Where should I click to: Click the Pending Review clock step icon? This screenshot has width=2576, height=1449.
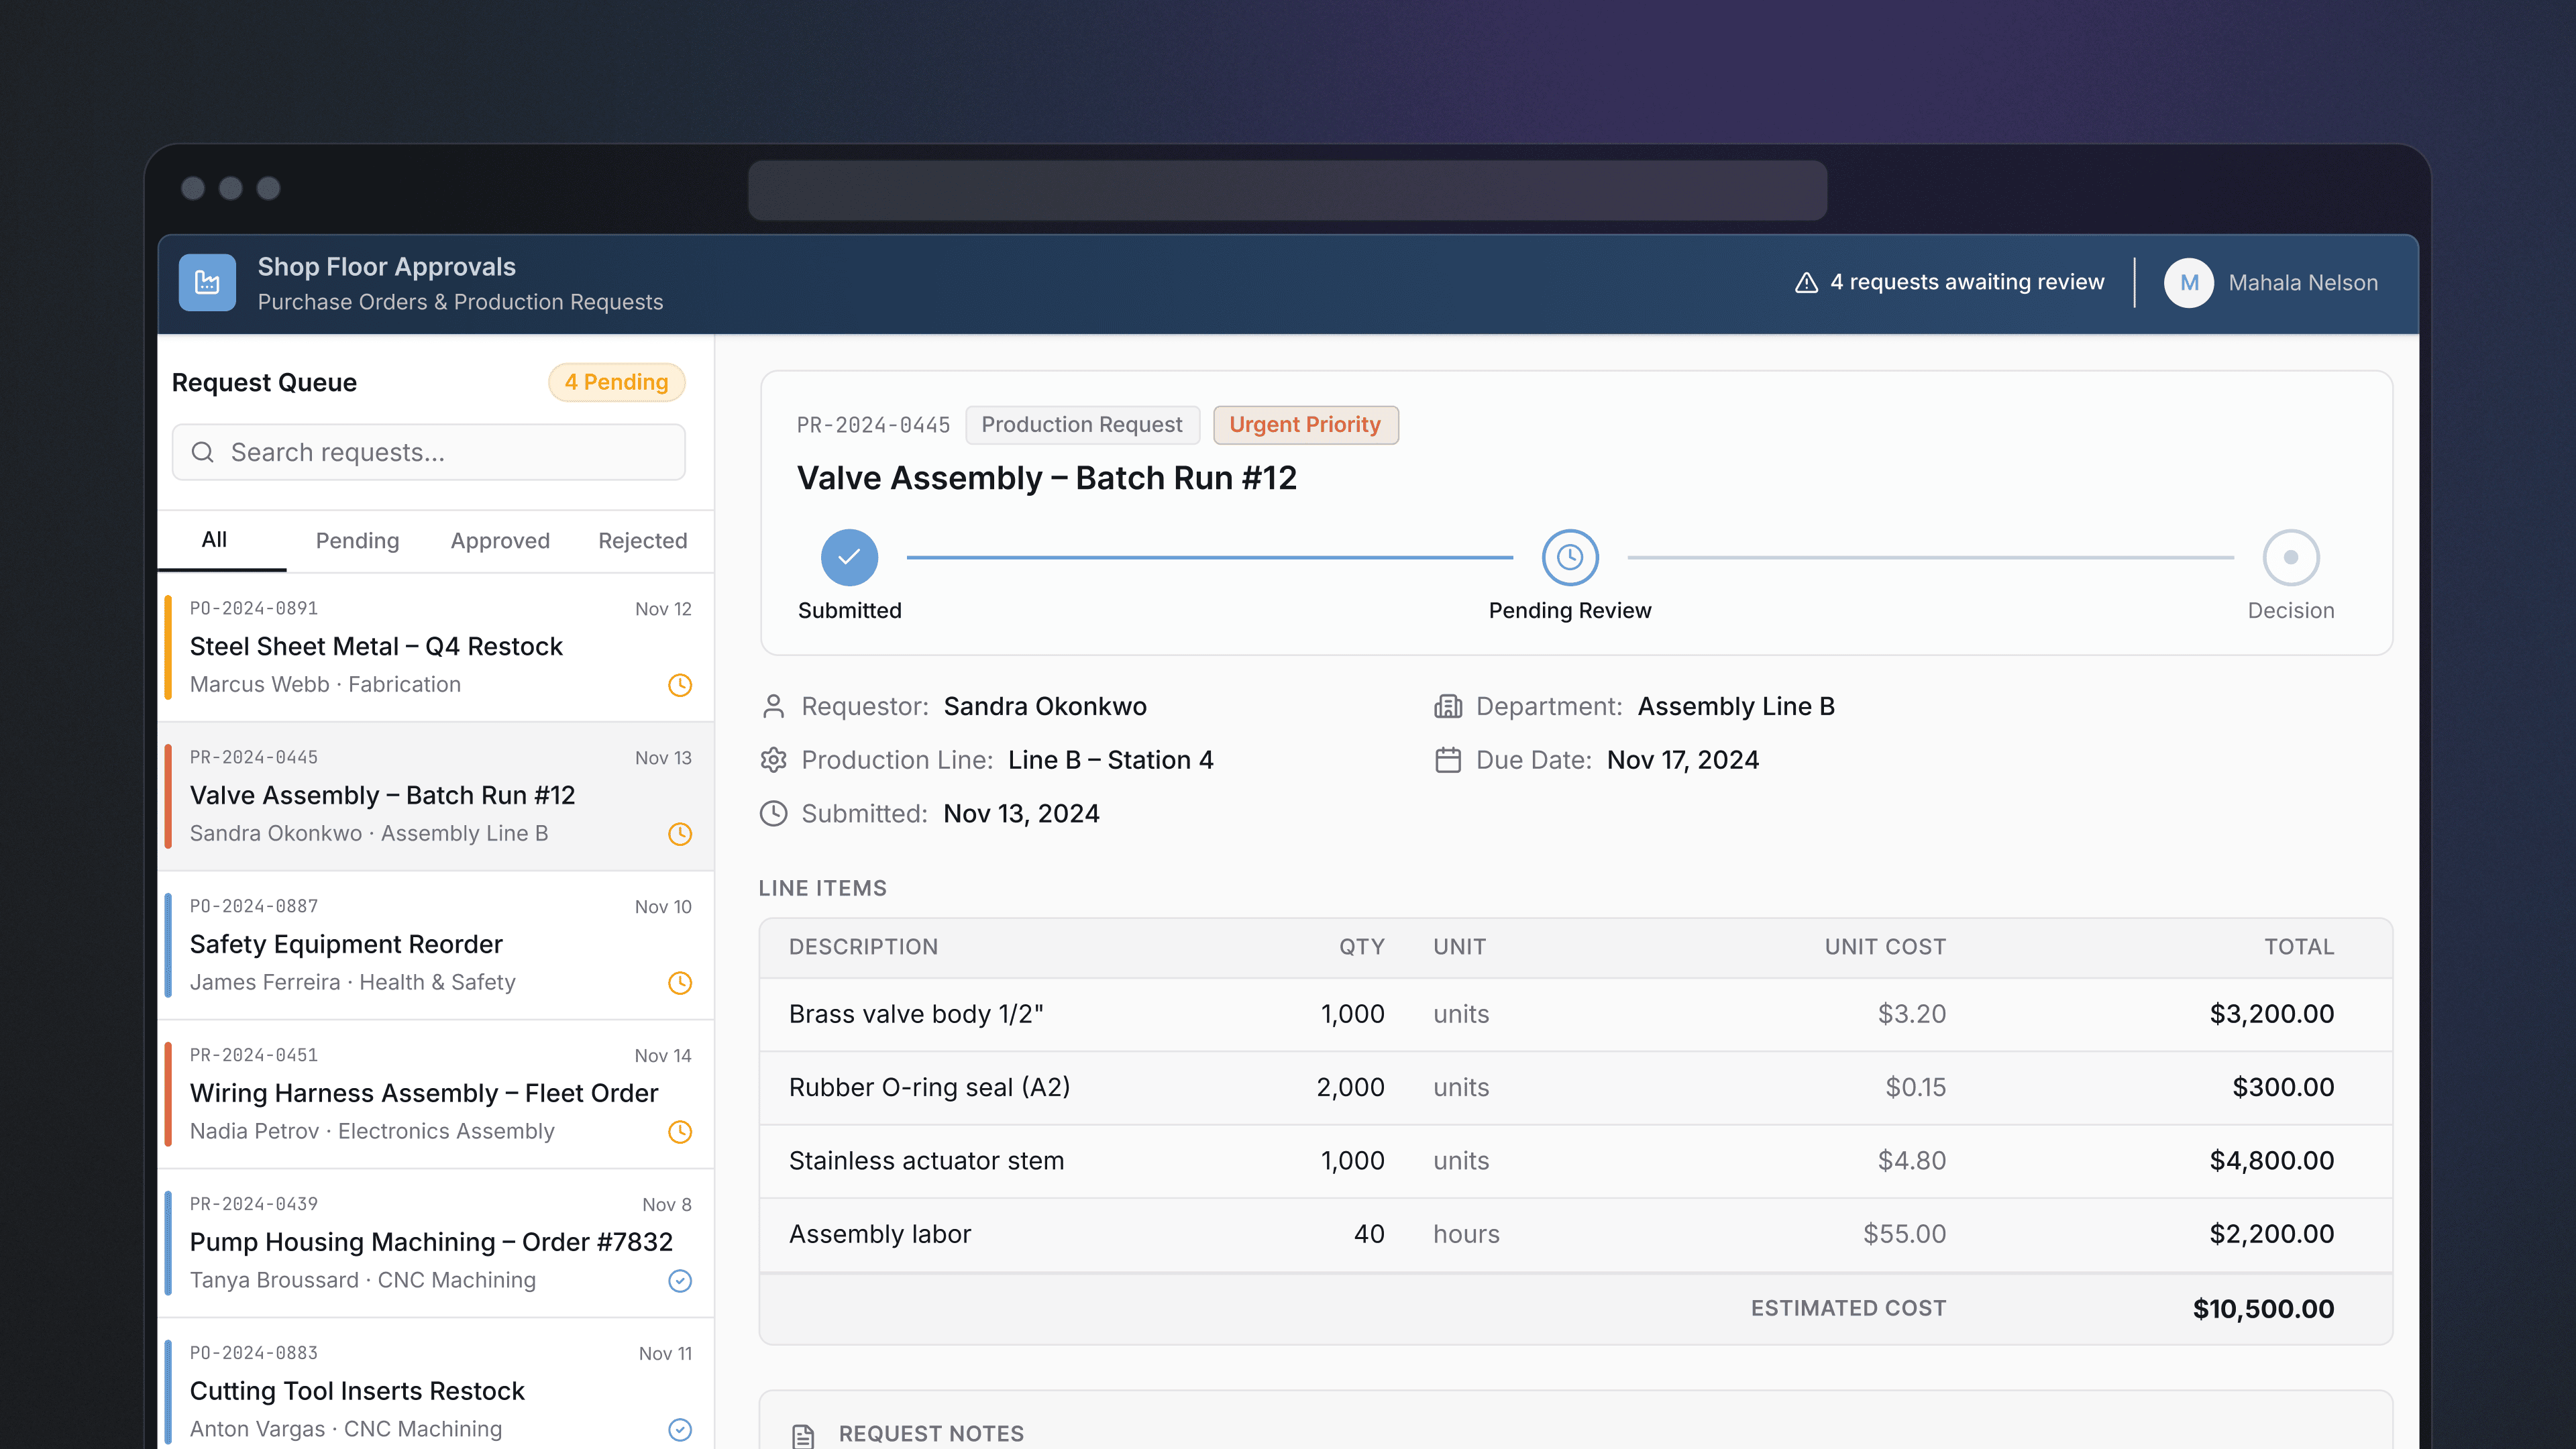pos(1570,557)
